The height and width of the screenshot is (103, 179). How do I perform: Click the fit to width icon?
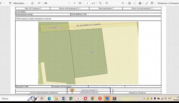[80, 3]
